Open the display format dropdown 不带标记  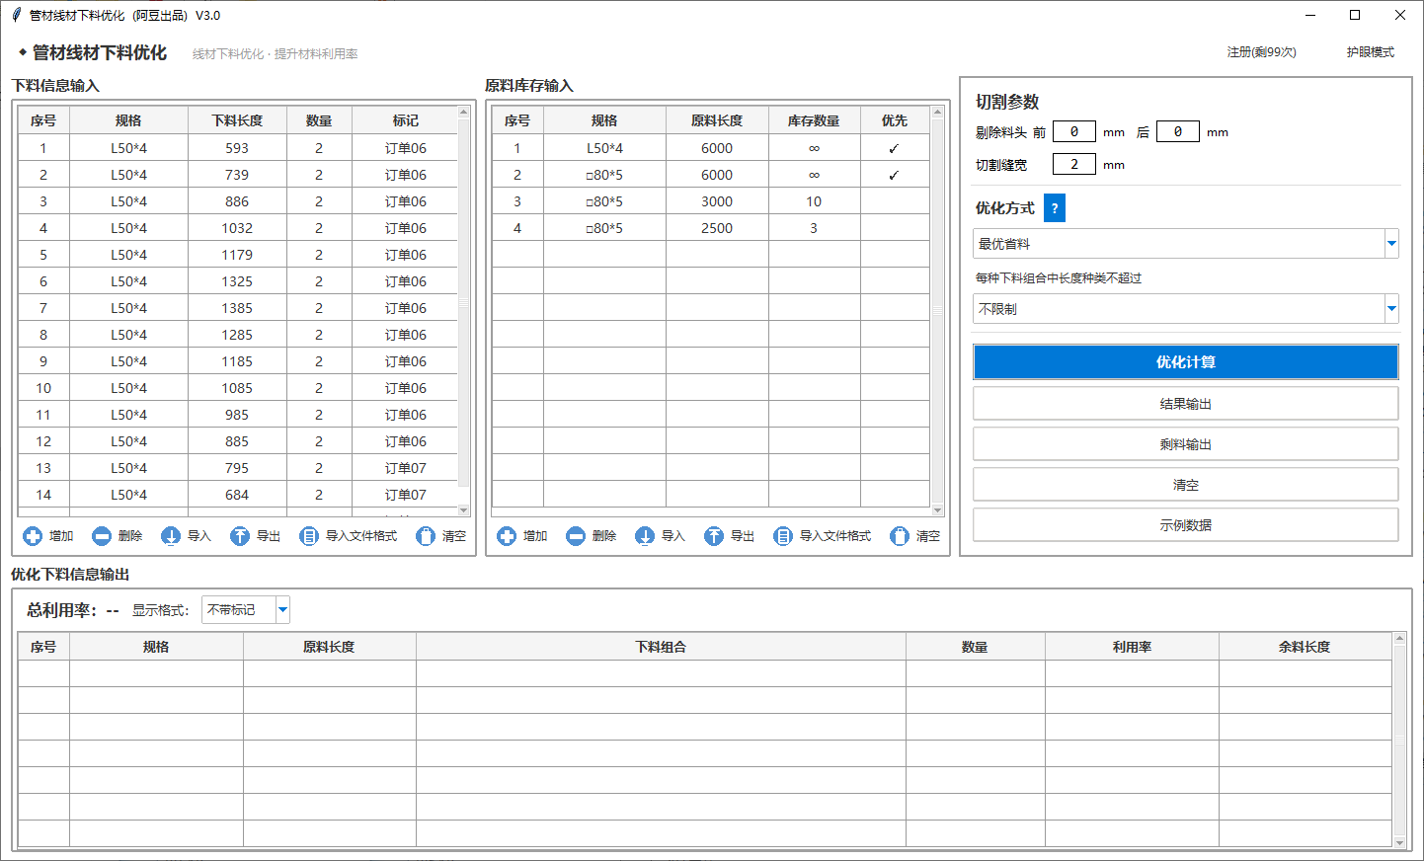point(245,610)
